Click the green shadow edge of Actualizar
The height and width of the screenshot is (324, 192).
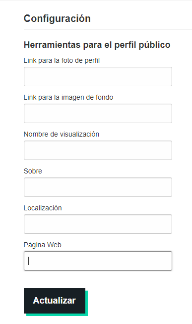coord(86,304)
